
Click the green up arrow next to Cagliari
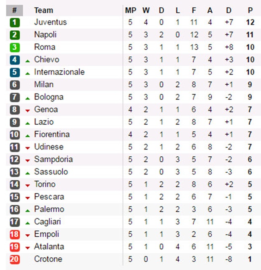(27, 223)
